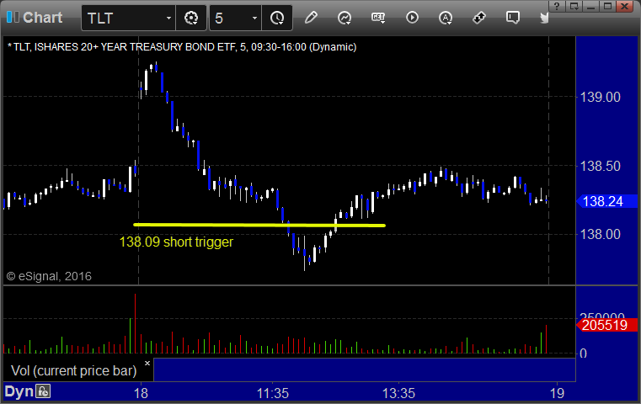Start bar replay play icon
Viewport: 641px width, 404px height.
coord(412,18)
